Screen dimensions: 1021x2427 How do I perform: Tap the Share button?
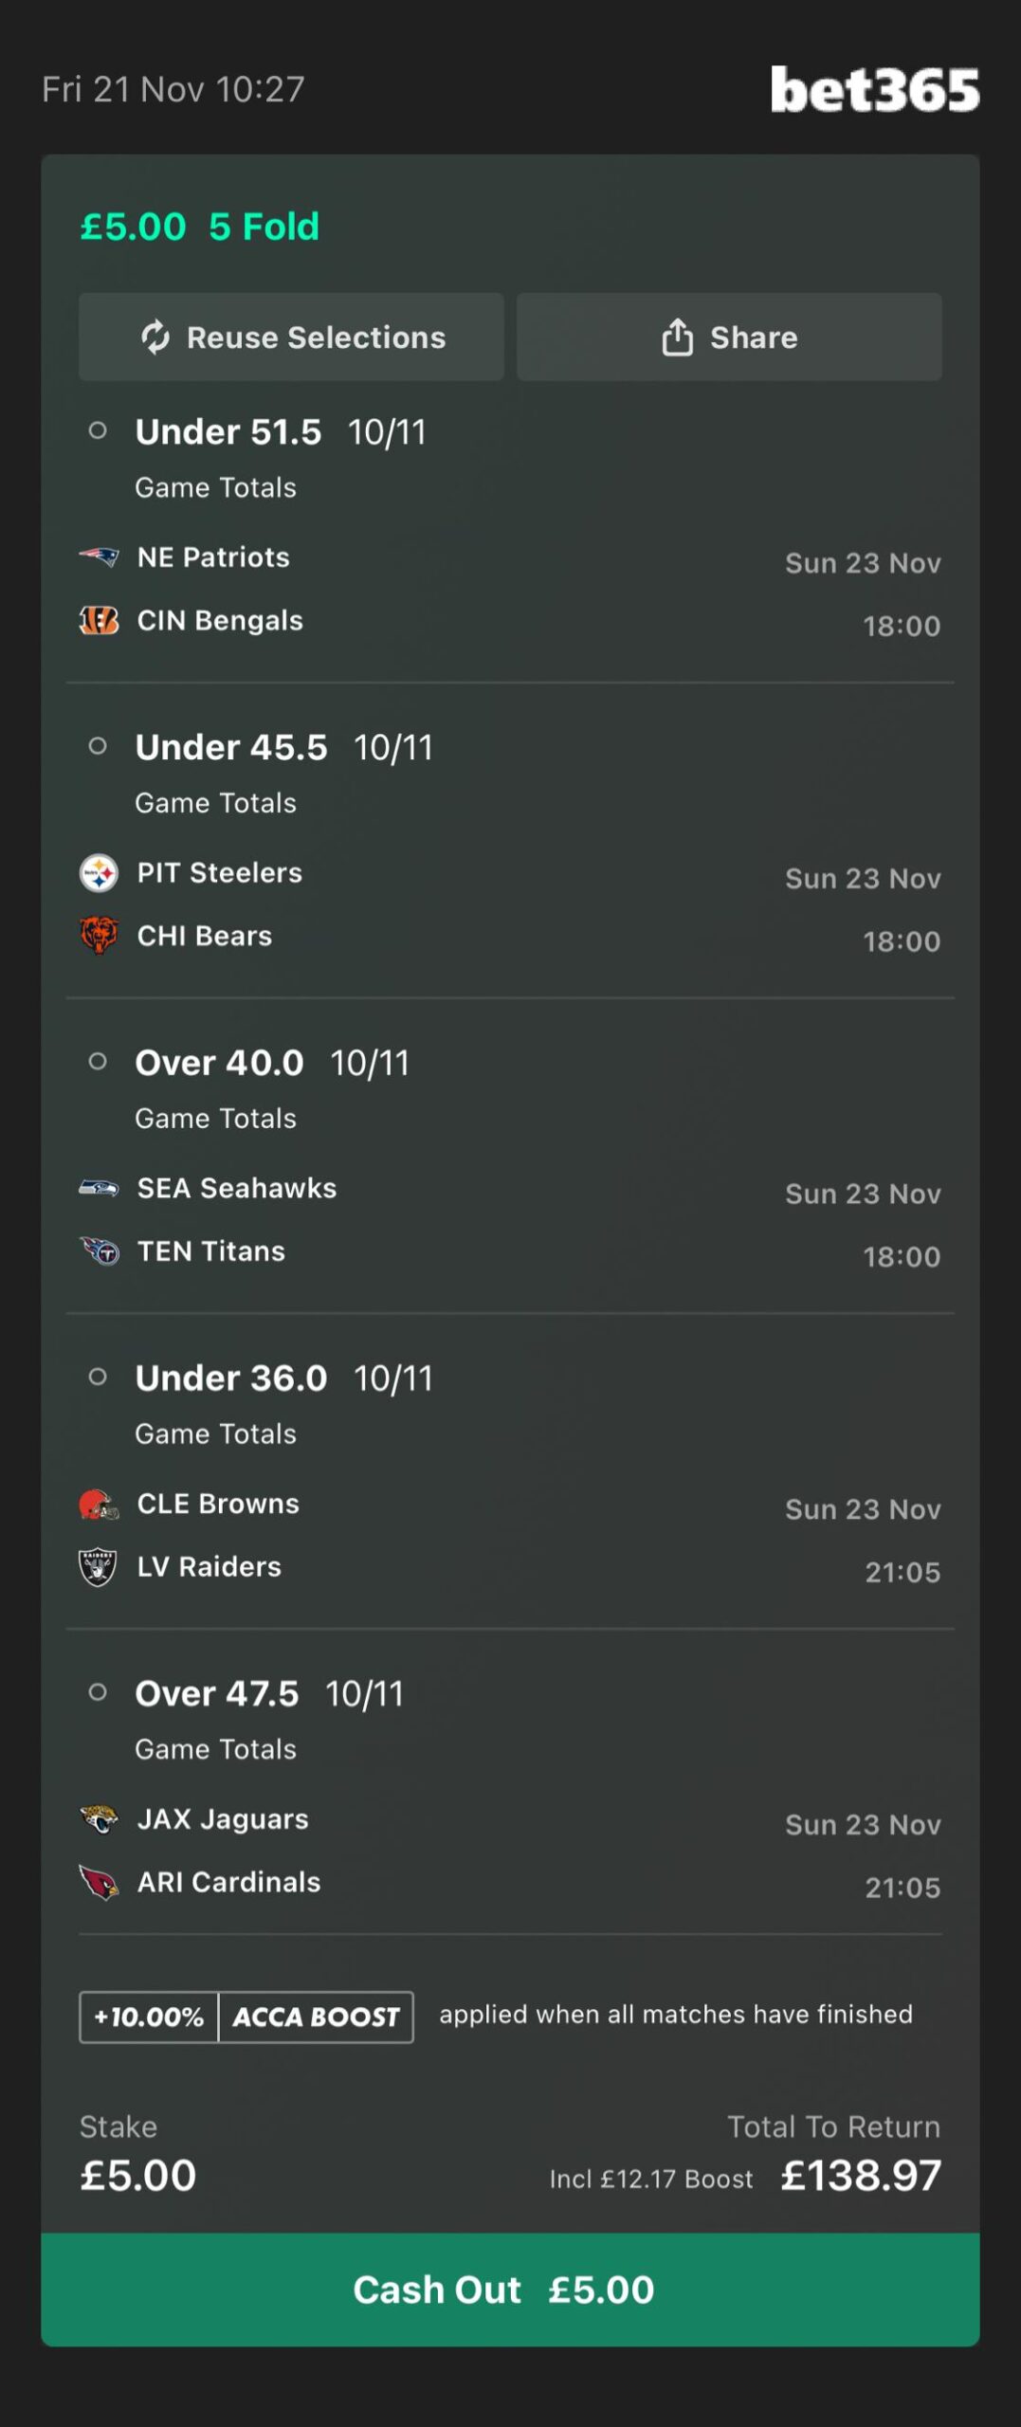728,338
